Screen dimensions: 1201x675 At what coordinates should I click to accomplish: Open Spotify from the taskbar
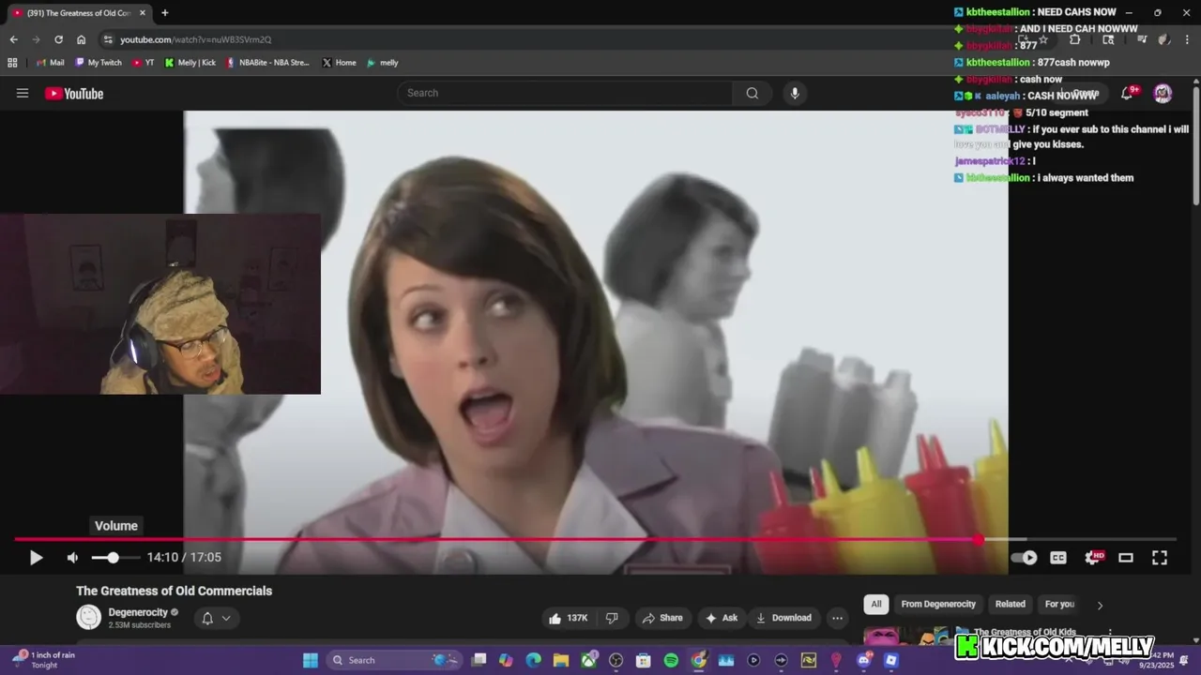point(671,660)
